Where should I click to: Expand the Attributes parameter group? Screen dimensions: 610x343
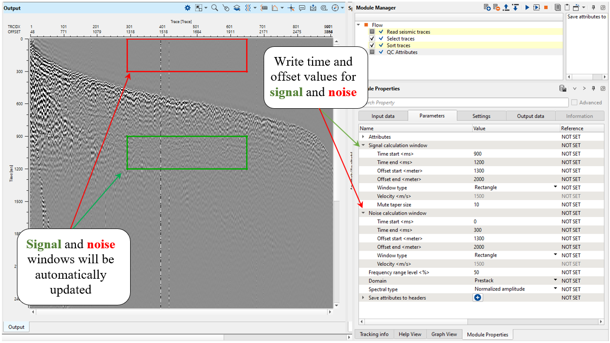(x=363, y=137)
